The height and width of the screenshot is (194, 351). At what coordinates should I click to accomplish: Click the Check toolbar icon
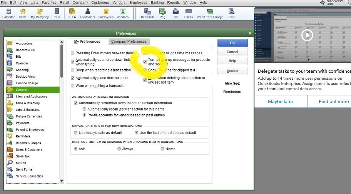coord(189,13)
